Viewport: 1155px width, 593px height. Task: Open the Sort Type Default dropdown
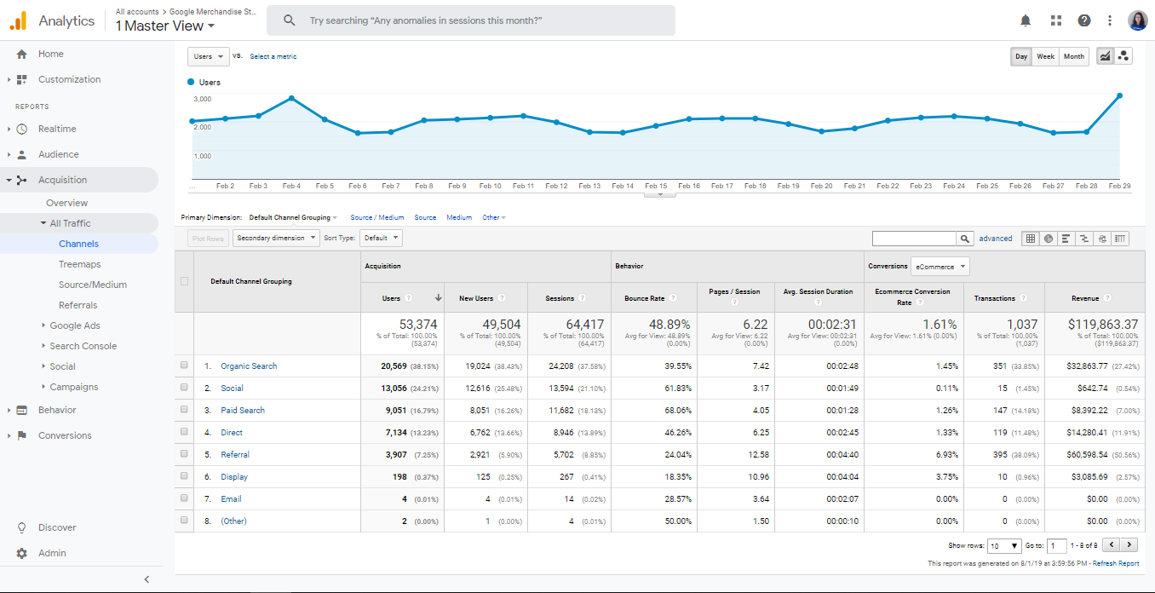coord(381,239)
